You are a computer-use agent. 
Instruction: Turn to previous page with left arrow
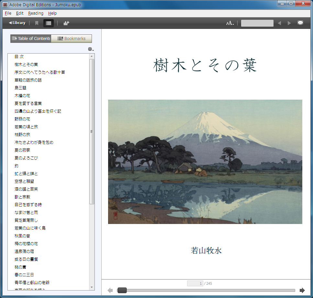(x=110, y=290)
